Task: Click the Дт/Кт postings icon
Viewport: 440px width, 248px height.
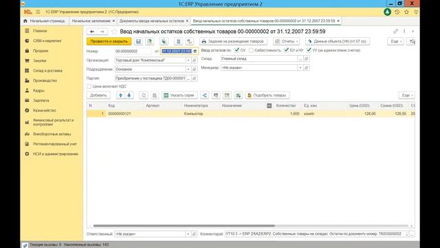Action: coord(190,41)
